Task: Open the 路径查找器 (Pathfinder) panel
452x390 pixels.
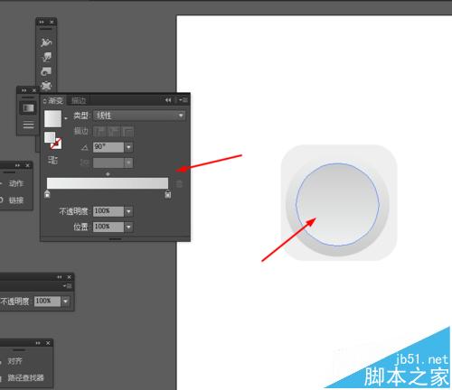Action: pyautogui.click(x=25, y=377)
